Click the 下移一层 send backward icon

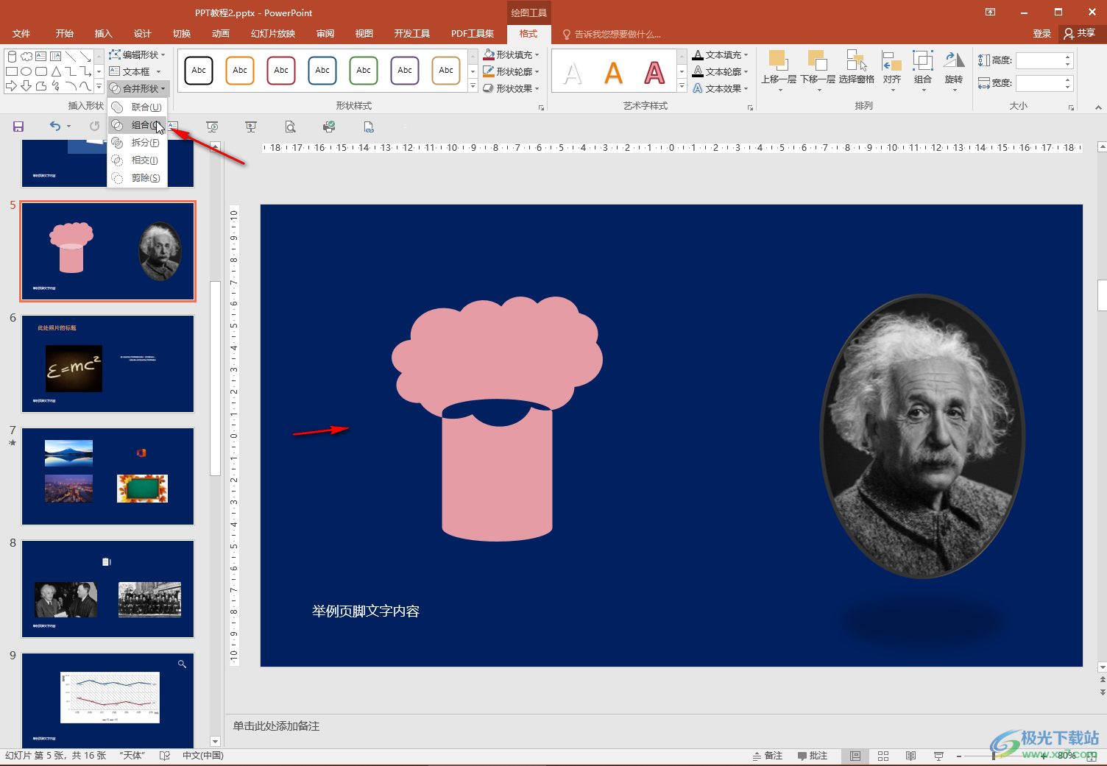pos(817,60)
